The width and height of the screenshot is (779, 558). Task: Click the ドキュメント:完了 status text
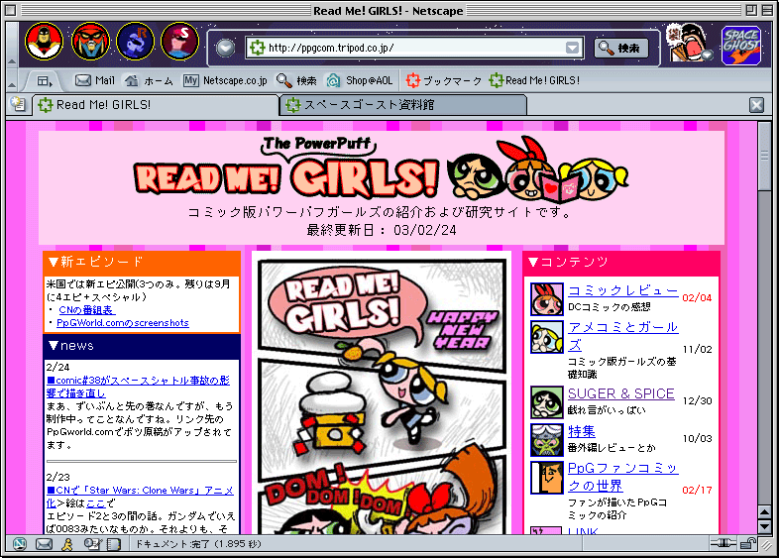tap(198, 544)
